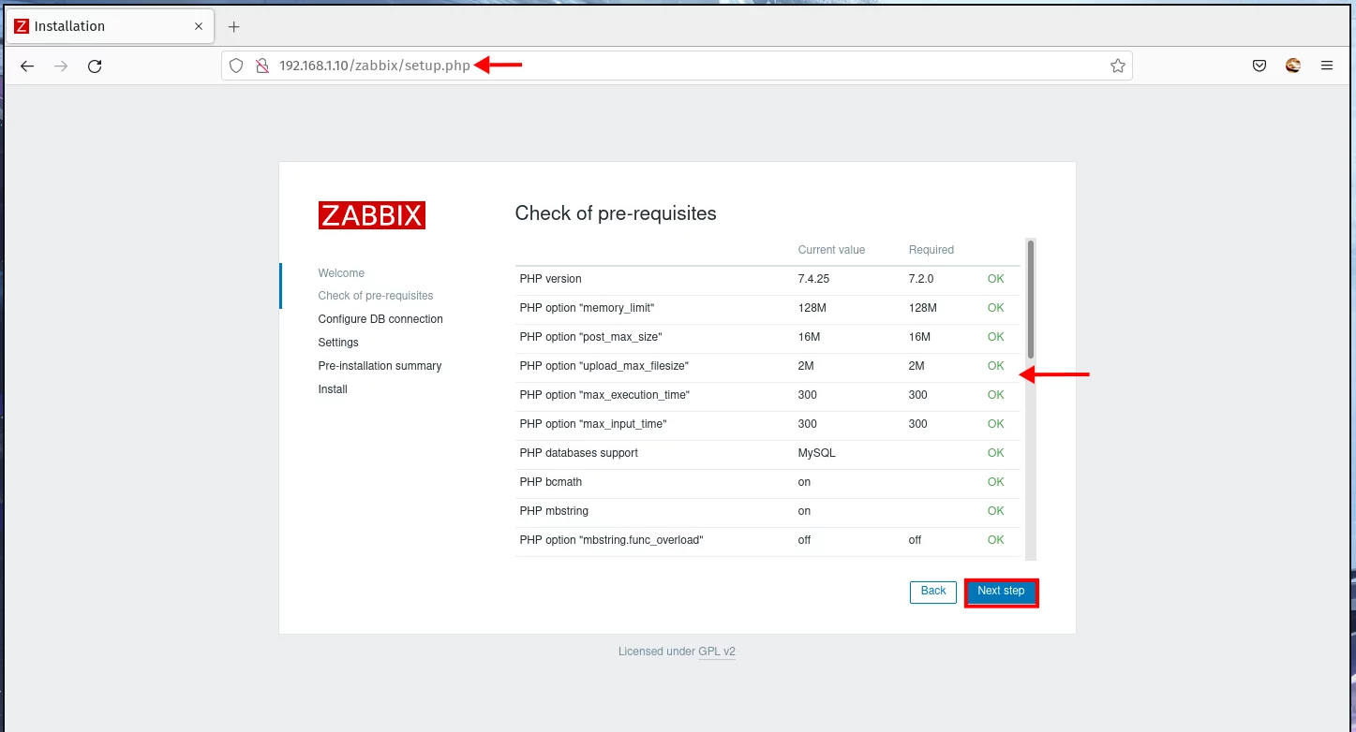This screenshot has height=732, width=1356.
Task: Click PHP option "upload_max_filesize" text
Action: click(604, 366)
